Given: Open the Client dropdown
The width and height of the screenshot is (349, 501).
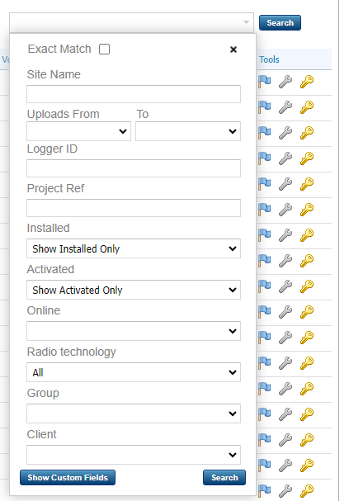Looking at the screenshot, I should [134, 455].
